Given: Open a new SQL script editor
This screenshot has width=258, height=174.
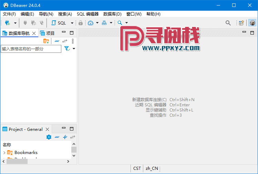Looking at the screenshot, I should click(59, 23).
